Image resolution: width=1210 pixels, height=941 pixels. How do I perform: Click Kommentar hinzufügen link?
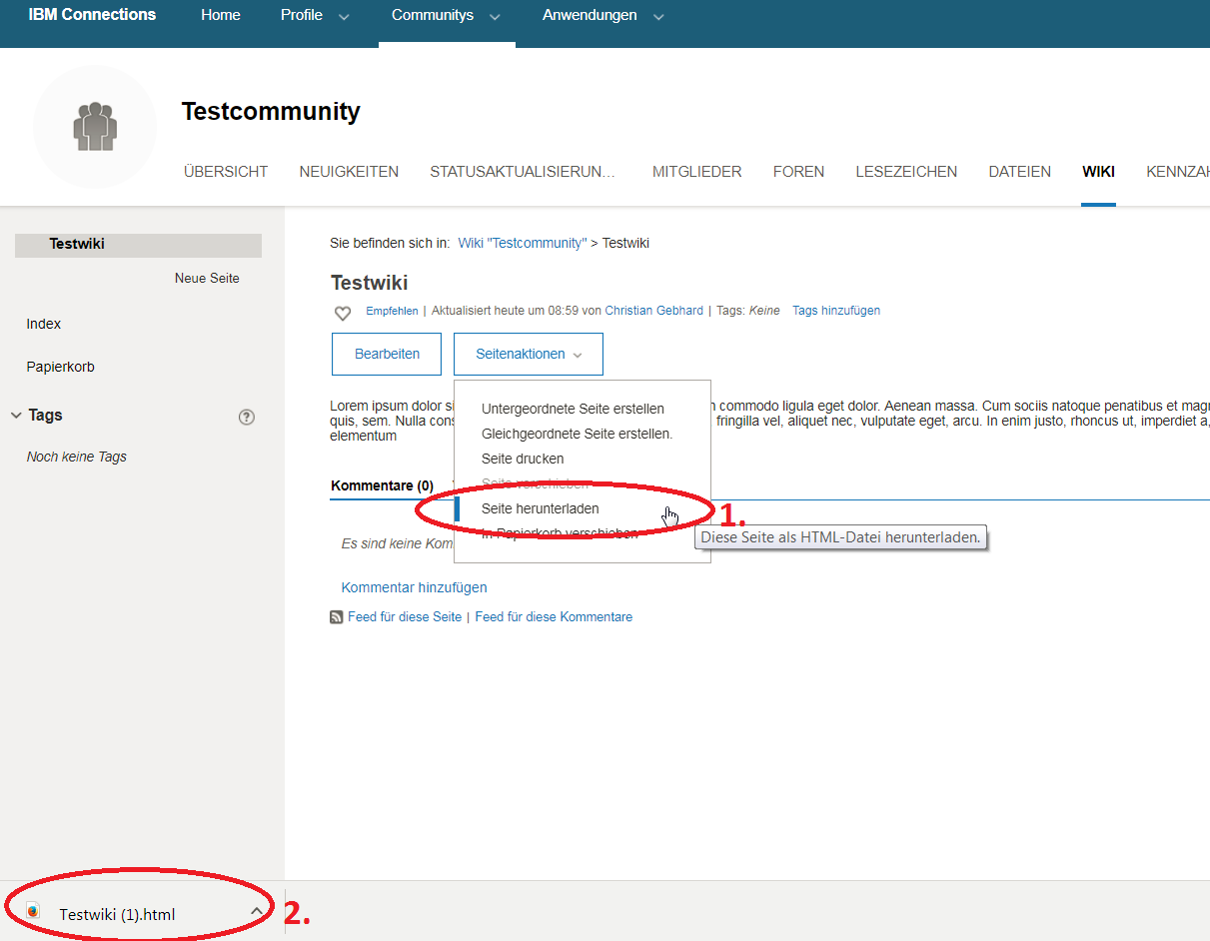tap(415, 587)
